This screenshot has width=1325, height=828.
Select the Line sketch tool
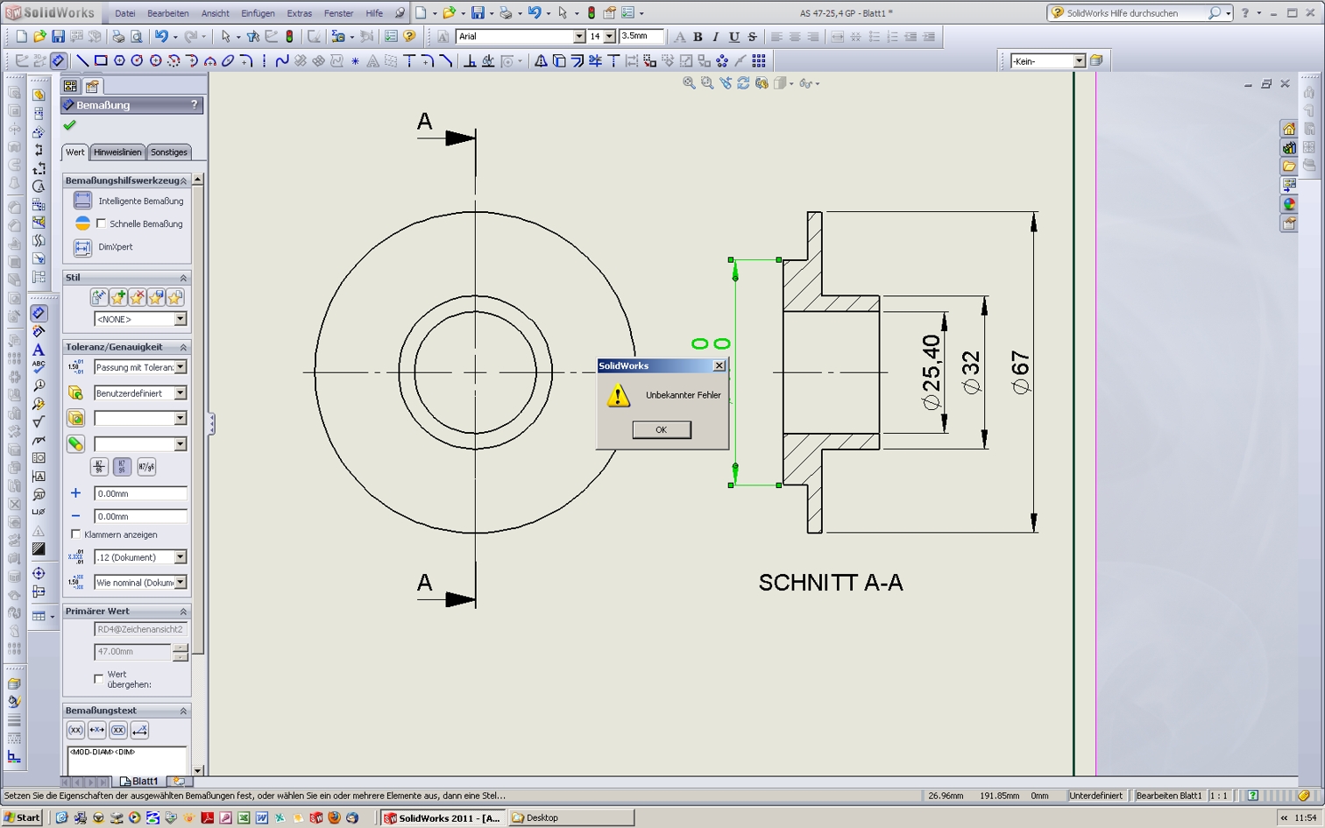click(x=82, y=60)
